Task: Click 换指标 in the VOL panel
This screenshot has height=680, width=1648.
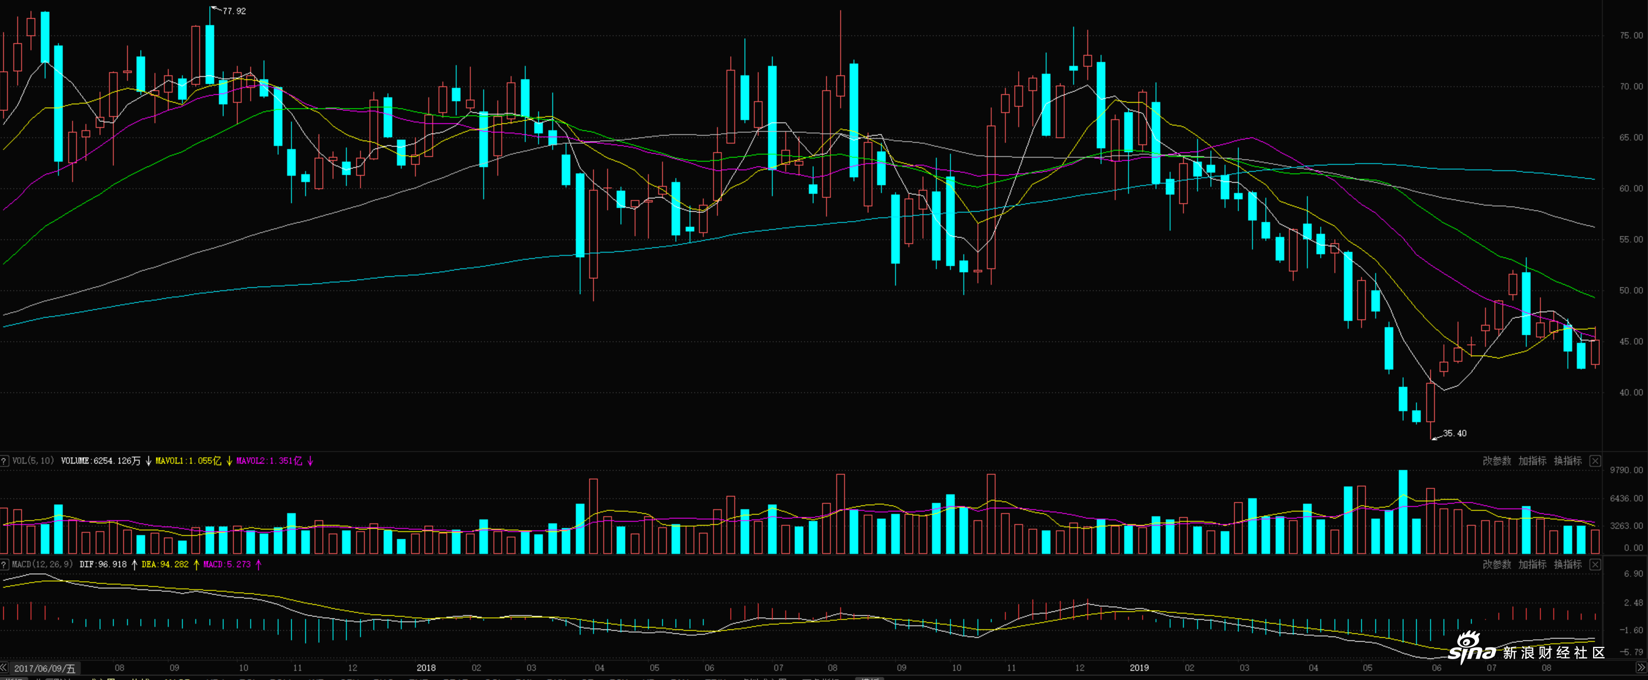Action: pos(1567,461)
